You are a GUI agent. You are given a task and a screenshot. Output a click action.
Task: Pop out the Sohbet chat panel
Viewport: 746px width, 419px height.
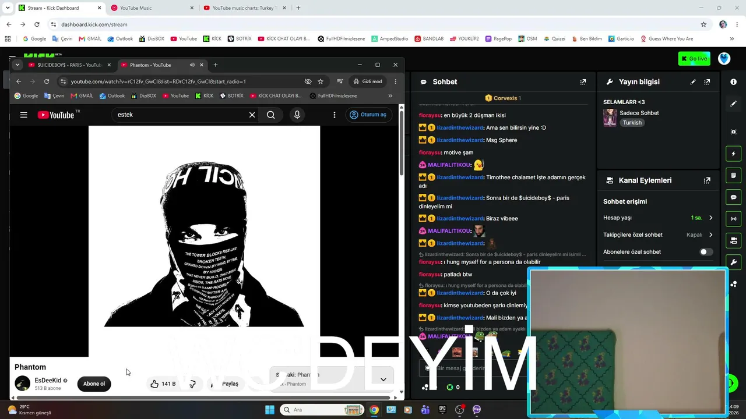pyautogui.click(x=583, y=82)
